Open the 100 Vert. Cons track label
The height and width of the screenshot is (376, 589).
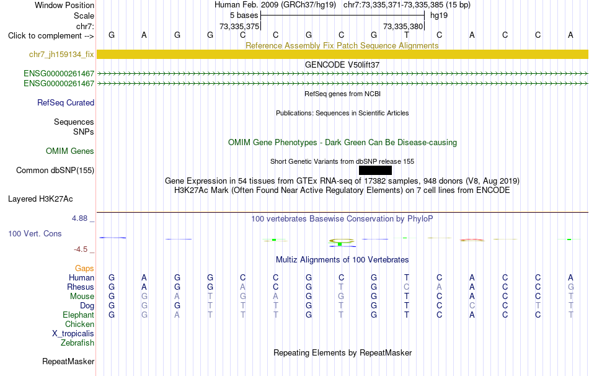[35, 233]
